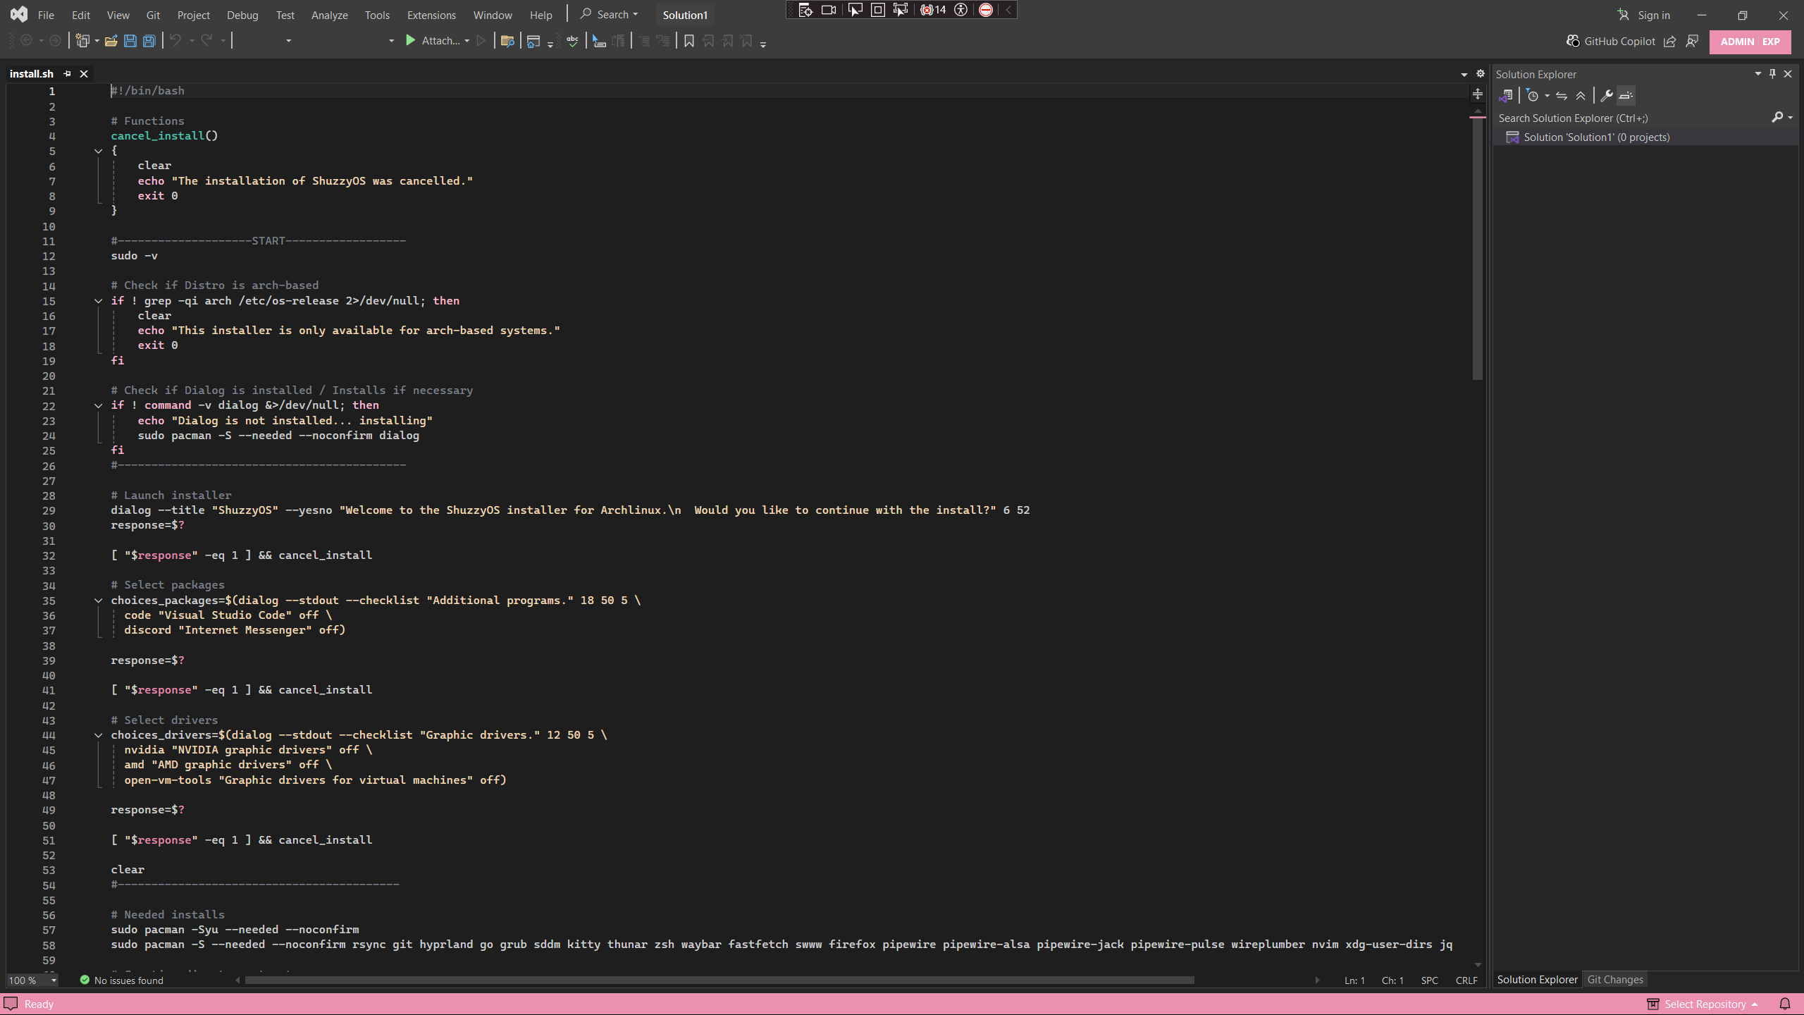The width and height of the screenshot is (1804, 1015).
Task: Select Solution 'Solution1' (0 projects) node
Action: click(1596, 137)
